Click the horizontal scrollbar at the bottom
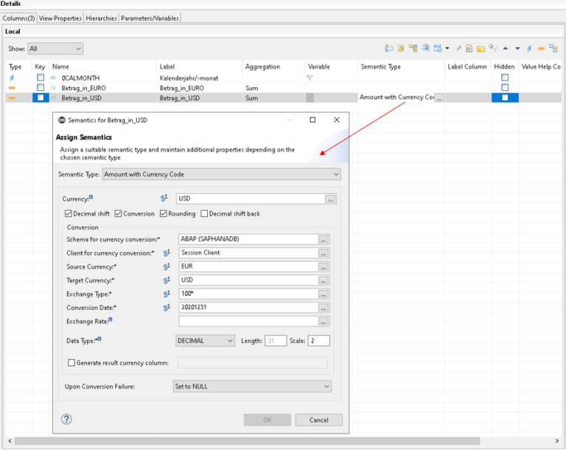This screenshot has height=450, width=566. [x=248, y=440]
